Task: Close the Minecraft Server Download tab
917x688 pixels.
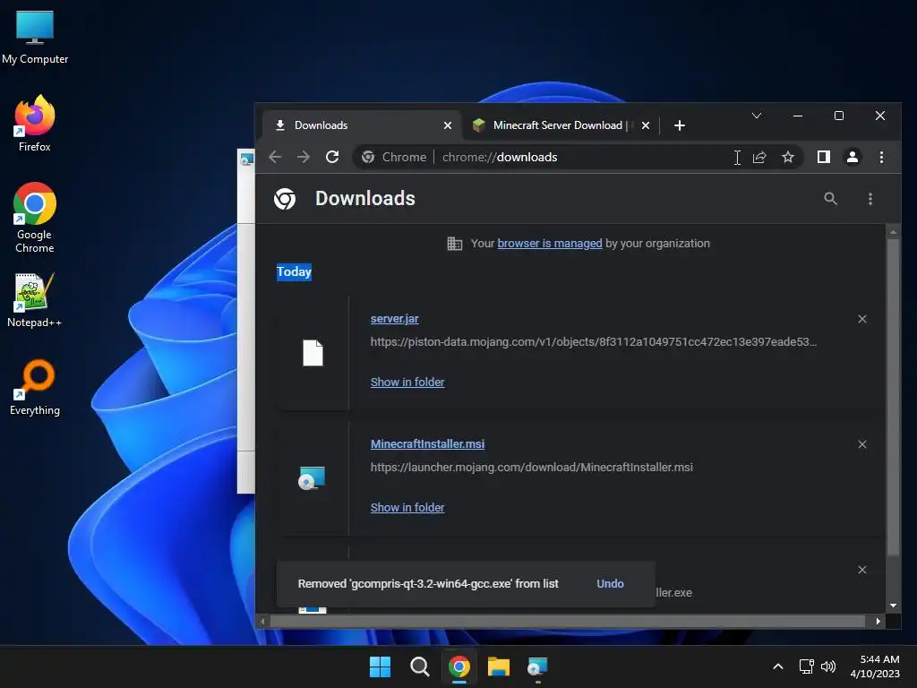Action: click(x=645, y=125)
